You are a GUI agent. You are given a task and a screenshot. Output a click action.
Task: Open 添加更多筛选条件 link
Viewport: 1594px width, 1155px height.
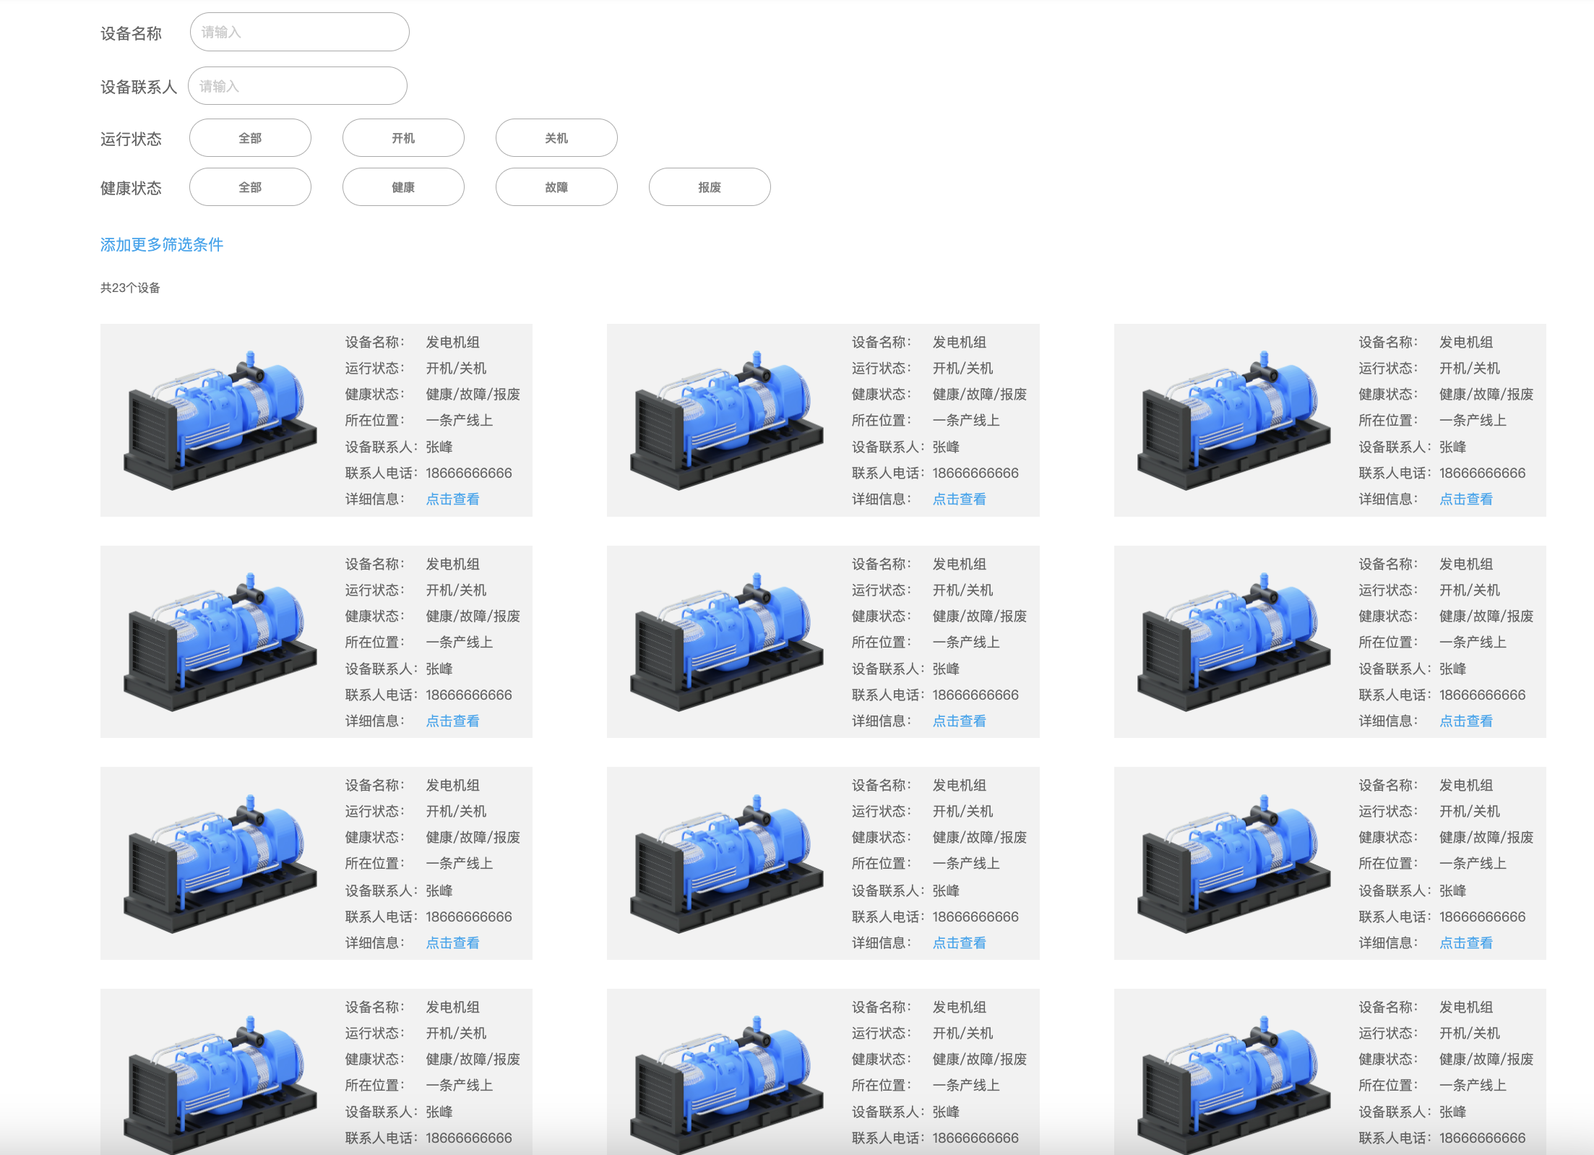click(162, 245)
